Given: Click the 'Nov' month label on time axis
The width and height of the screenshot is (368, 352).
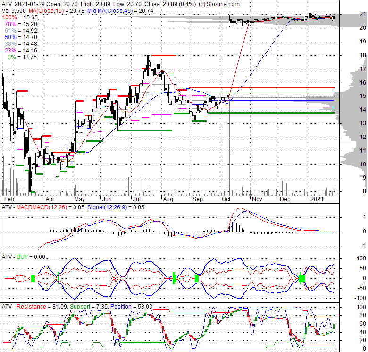Looking at the screenshot, I should pos(257,199).
